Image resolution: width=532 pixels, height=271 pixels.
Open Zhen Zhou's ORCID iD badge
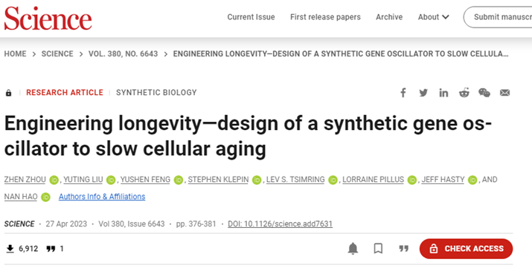tap(54, 180)
